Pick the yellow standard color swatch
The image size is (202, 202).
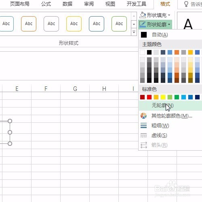[163, 97]
